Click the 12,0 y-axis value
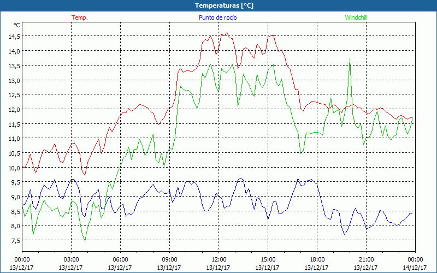This screenshot has width=437, height=273. [x=14, y=110]
